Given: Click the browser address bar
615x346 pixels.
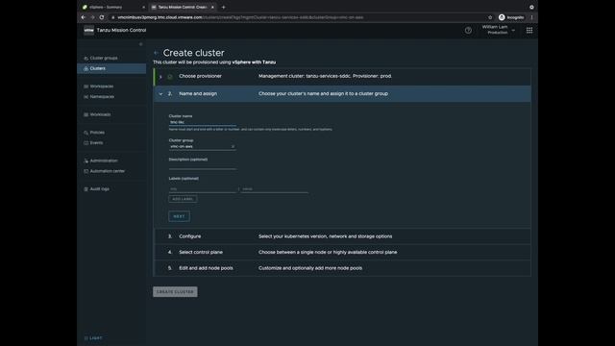Looking at the screenshot, I should [298, 17].
